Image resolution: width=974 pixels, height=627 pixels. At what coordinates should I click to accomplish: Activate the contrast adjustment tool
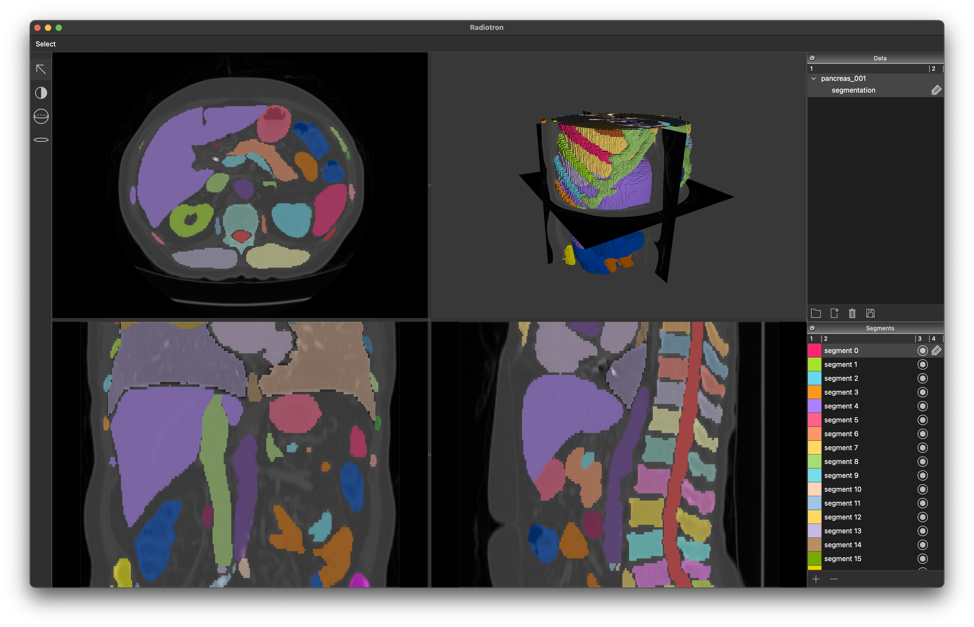(41, 93)
